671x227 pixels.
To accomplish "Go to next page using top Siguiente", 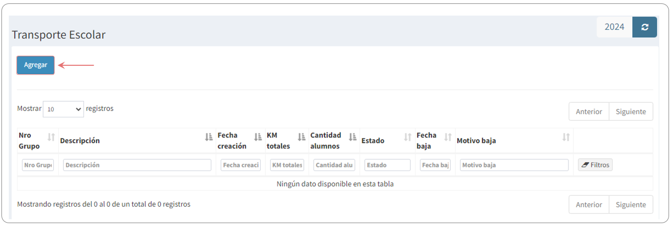I will (x=630, y=112).
